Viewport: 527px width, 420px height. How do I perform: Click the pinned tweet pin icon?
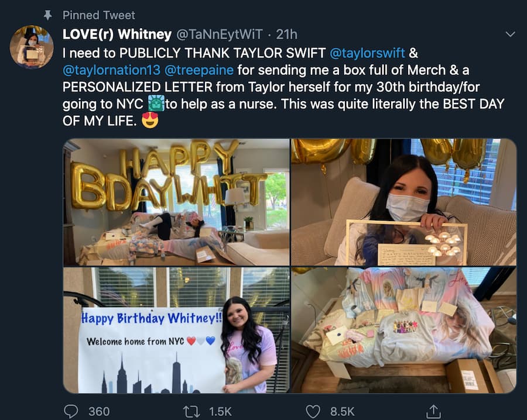pyautogui.click(x=50, y=15)
